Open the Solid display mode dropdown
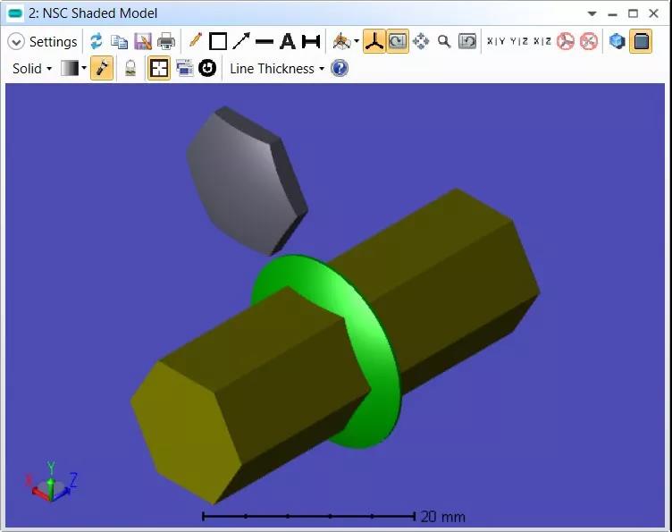 pos(32,68)
